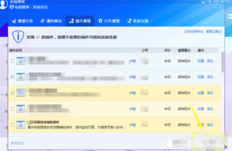Click the user avatar icon at top left
Viewport: 232px width, 151px height.
pyautogui.click(x=3, y=4)
